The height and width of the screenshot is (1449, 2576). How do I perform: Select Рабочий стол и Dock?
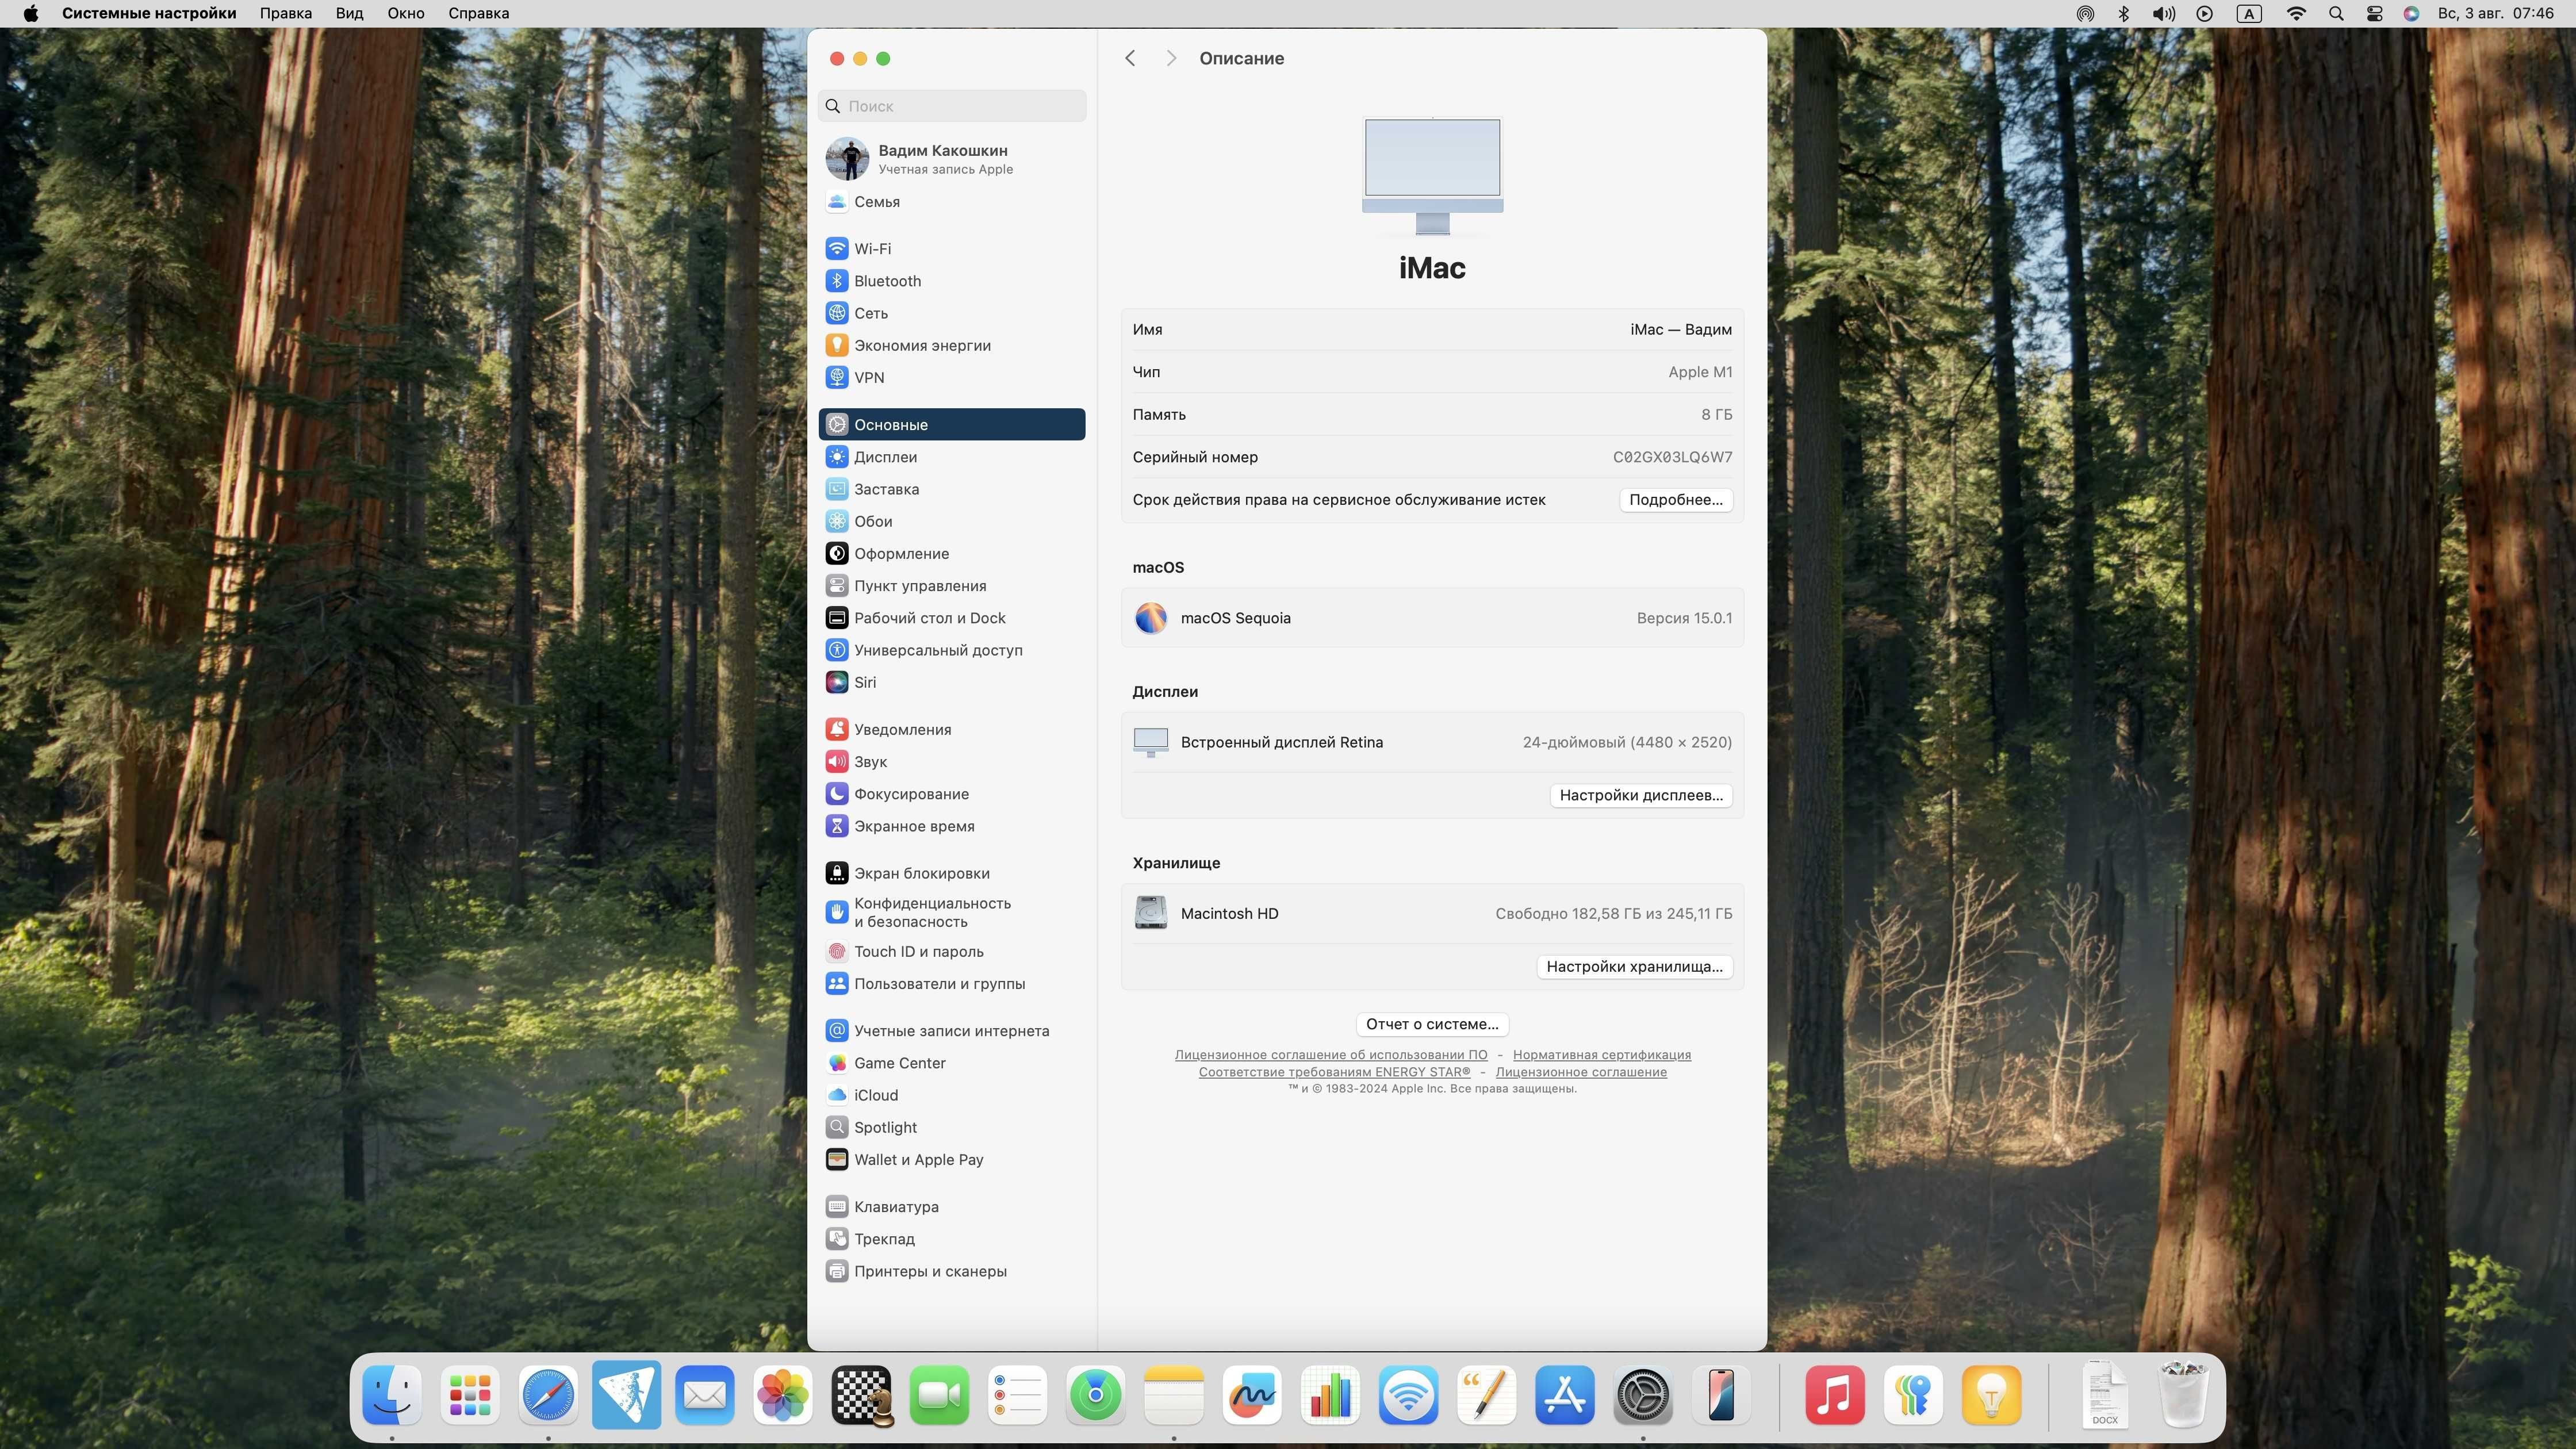coord(951,618)
